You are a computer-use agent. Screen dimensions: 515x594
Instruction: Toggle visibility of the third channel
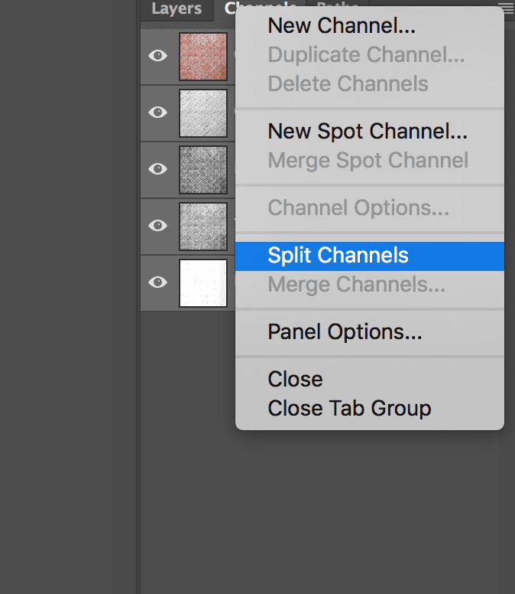click(157, 168)
